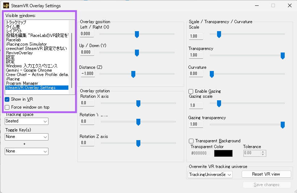This screenshot has height=193, width=297.
Task: Select Program Manager in Visible windows list
Action: [37, 83]
